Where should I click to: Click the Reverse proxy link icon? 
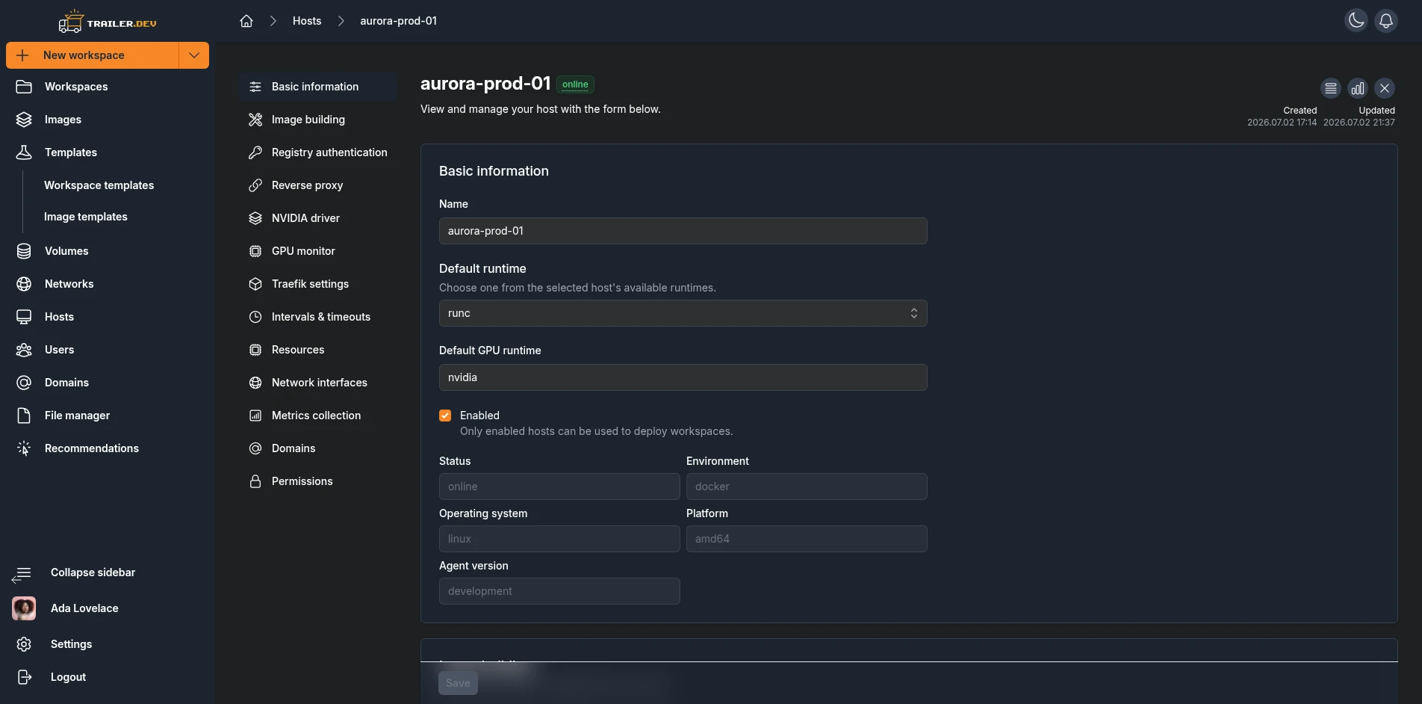point(255,185)
